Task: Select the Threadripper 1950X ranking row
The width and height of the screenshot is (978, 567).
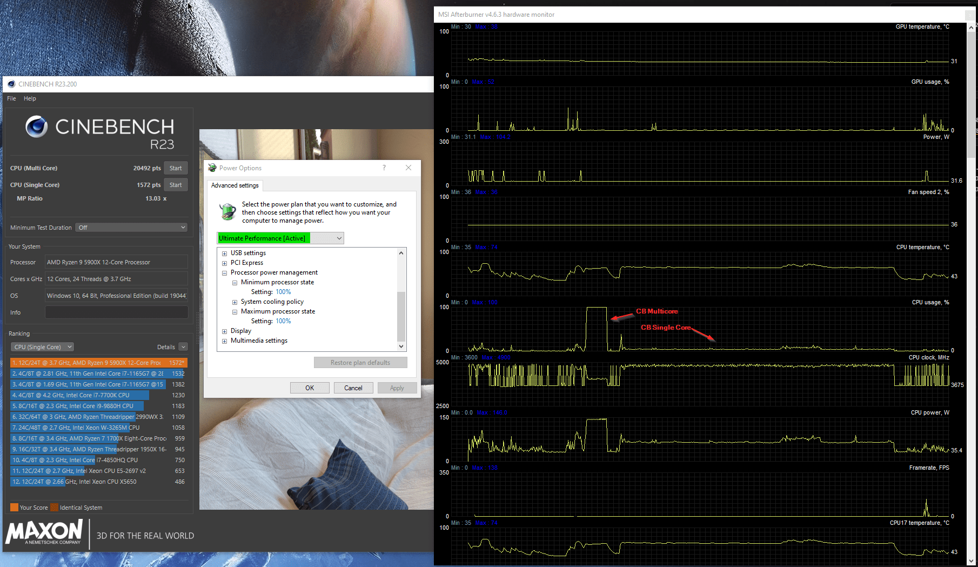Action: pyautogui.click(x=98, y=449)
